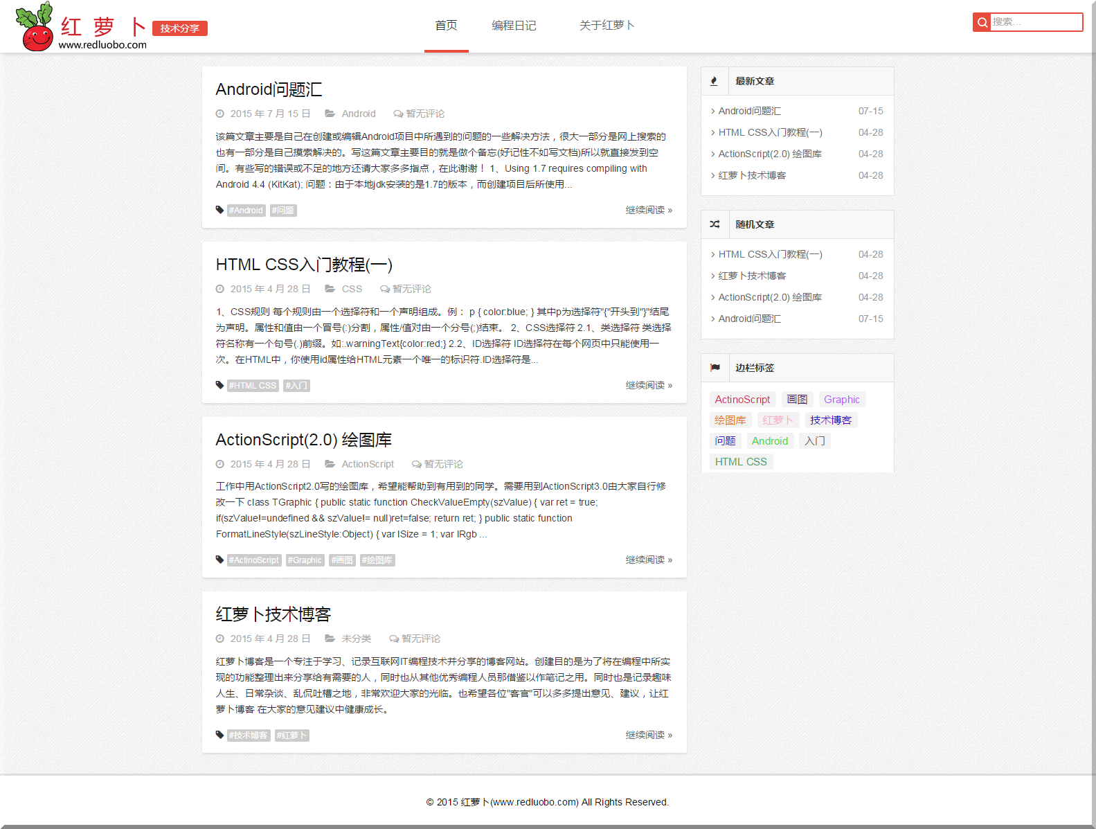The width and height of the screenshot is (1096, 829).
Task: Open ActionScript(2.0) 绘图库 in 随机文章 list
Action: (x=770, y=297)
